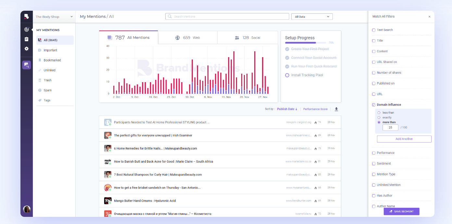The image size is (452, 224).
Task: Click the circle icon beside Install Tracking Pixel
Action: click(287, 75)
